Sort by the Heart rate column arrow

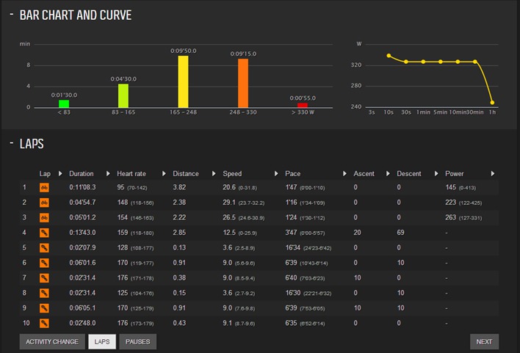coord(164,173)
